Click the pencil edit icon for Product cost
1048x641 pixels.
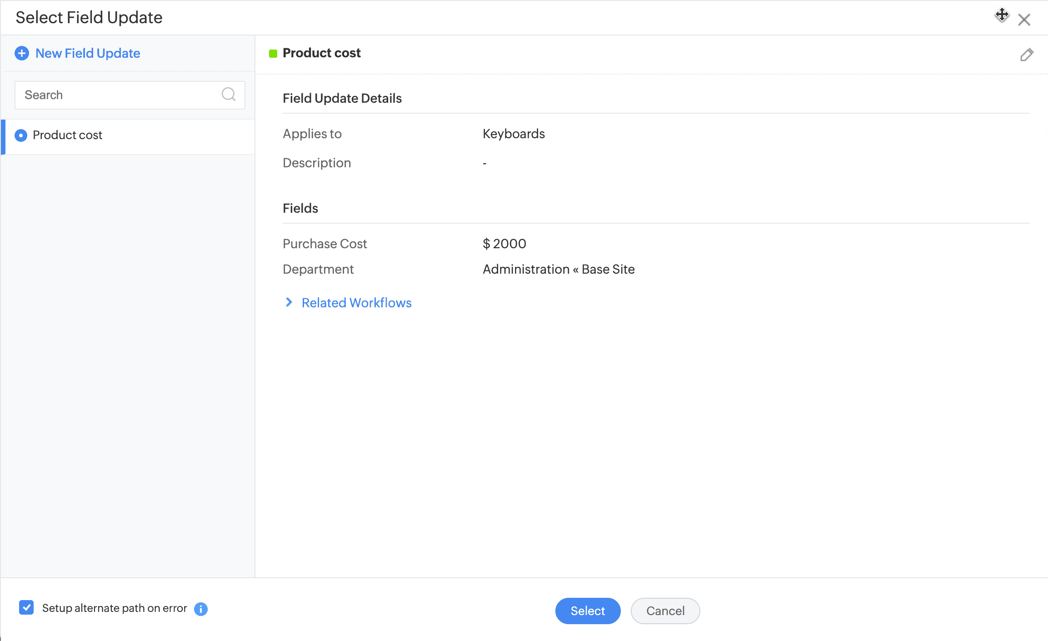(1026, 55)
